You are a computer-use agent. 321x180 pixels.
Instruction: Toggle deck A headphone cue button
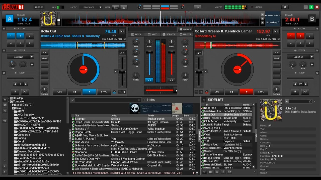tap(149, 80)
